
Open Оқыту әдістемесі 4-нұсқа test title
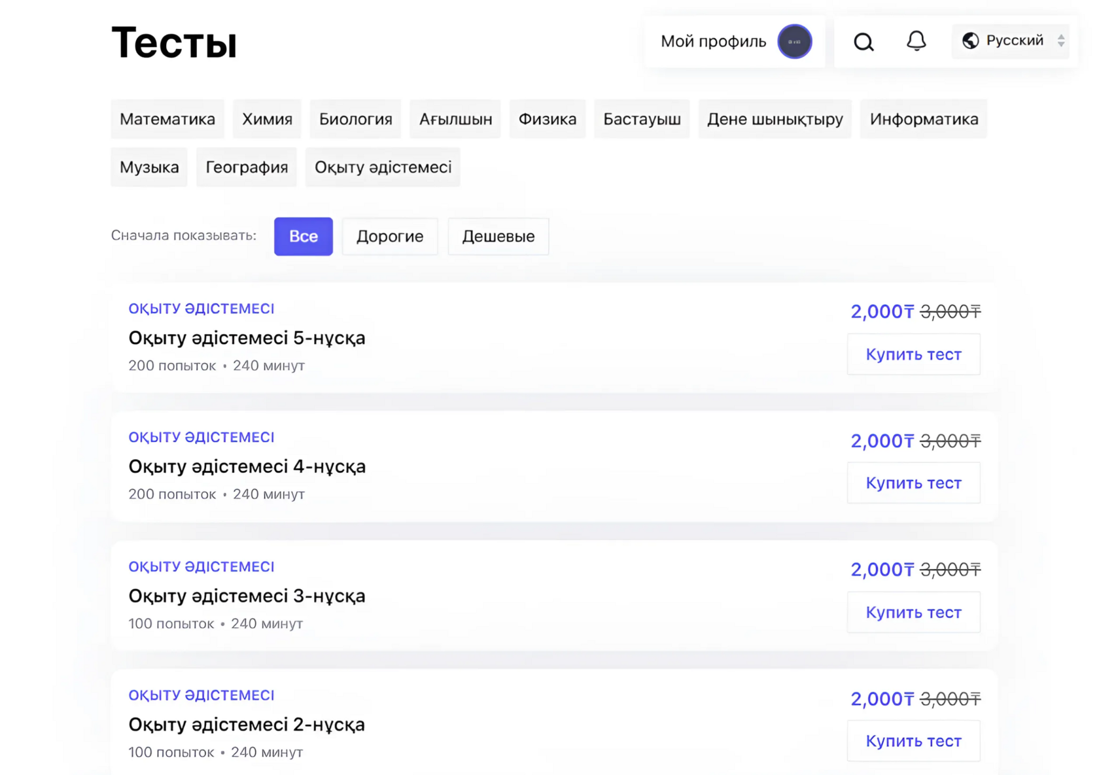pyautogui.click(x=247, y=466)
